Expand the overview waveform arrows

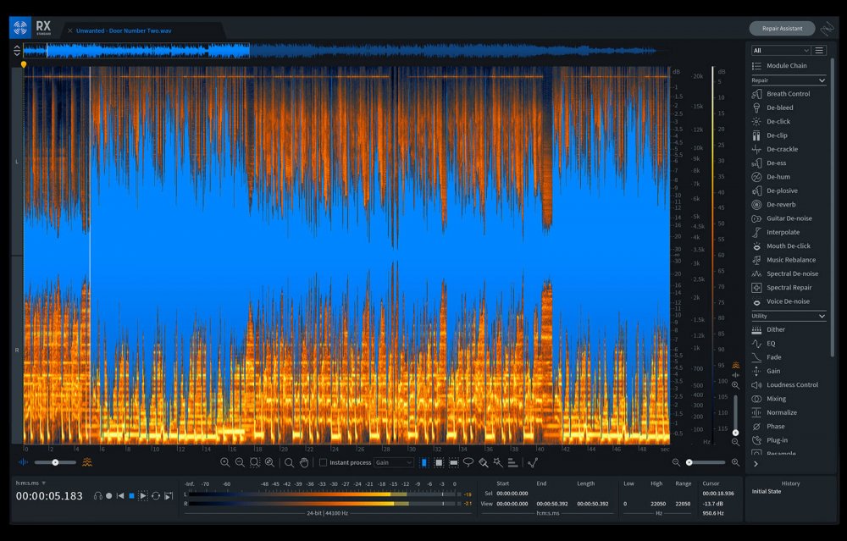pos(17,51)
